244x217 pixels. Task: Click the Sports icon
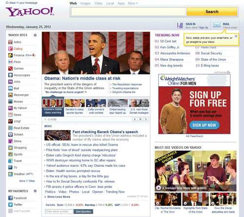coord(10,154)
